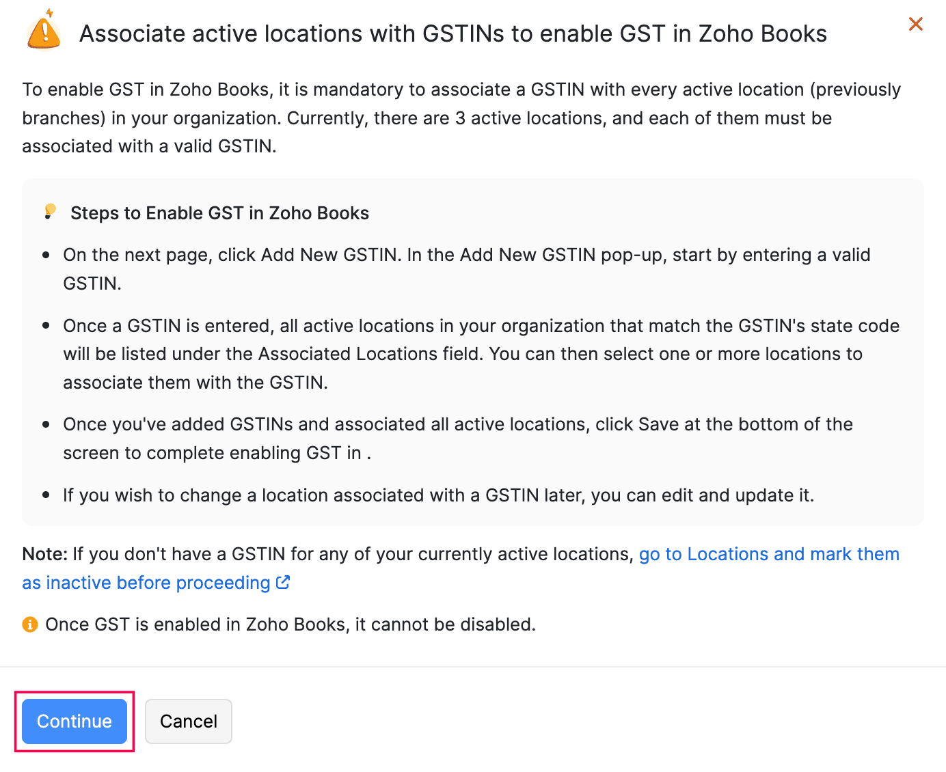Click the orange warning triangle icon
946x772 pixels.
44,32
